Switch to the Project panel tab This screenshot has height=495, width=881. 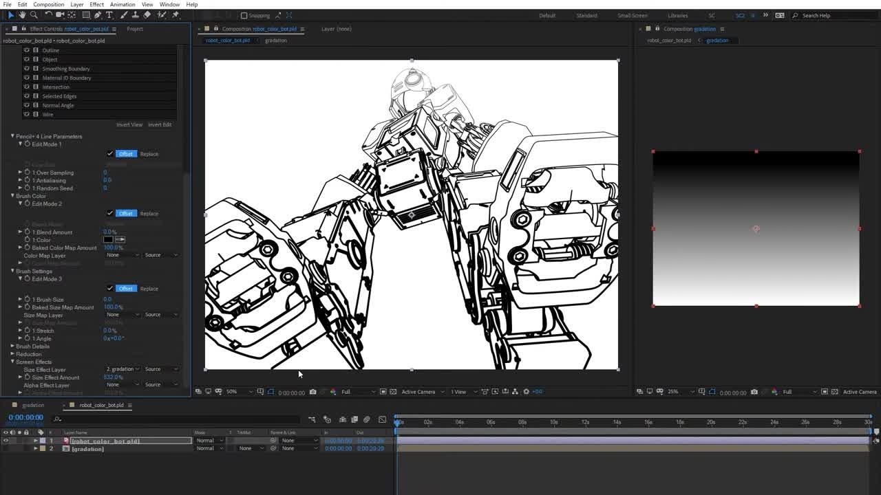point(135,29)
